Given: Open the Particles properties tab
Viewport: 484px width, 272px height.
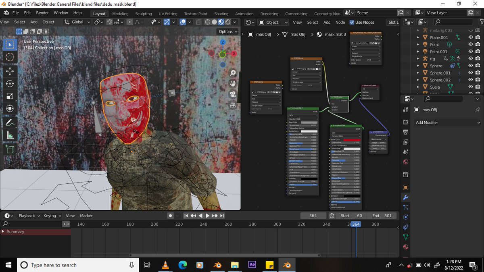Looking at the screenshot, I should pos(406,207).
